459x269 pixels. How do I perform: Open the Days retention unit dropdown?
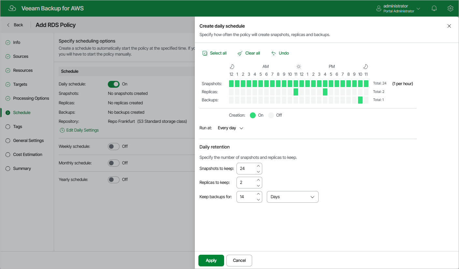(293, 197)
